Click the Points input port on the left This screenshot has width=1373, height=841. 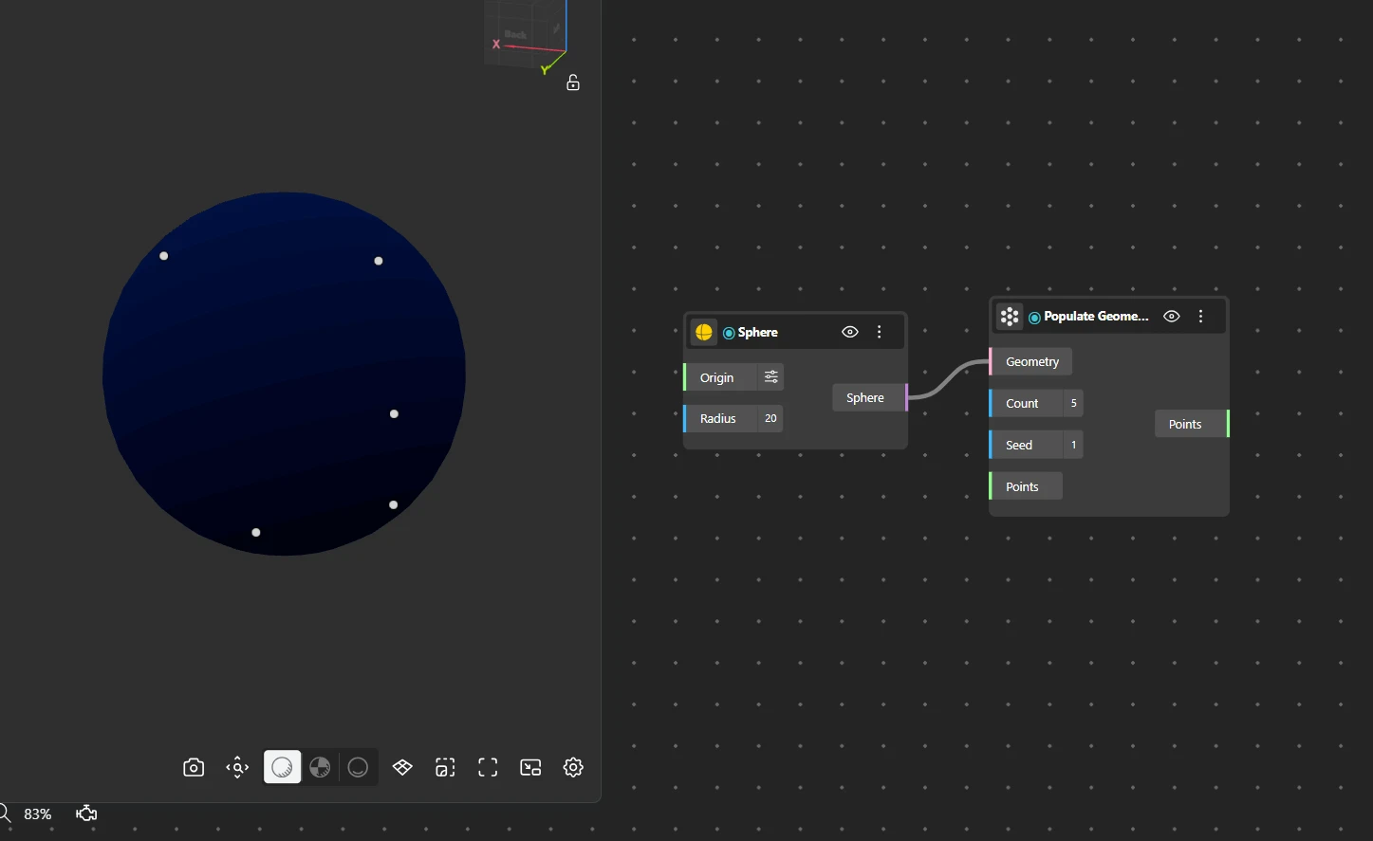tap(1025, 486)
